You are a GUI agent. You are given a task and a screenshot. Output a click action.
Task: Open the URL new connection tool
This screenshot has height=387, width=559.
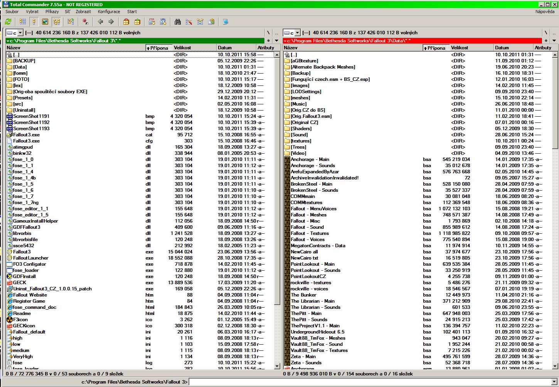coord(163,22)
